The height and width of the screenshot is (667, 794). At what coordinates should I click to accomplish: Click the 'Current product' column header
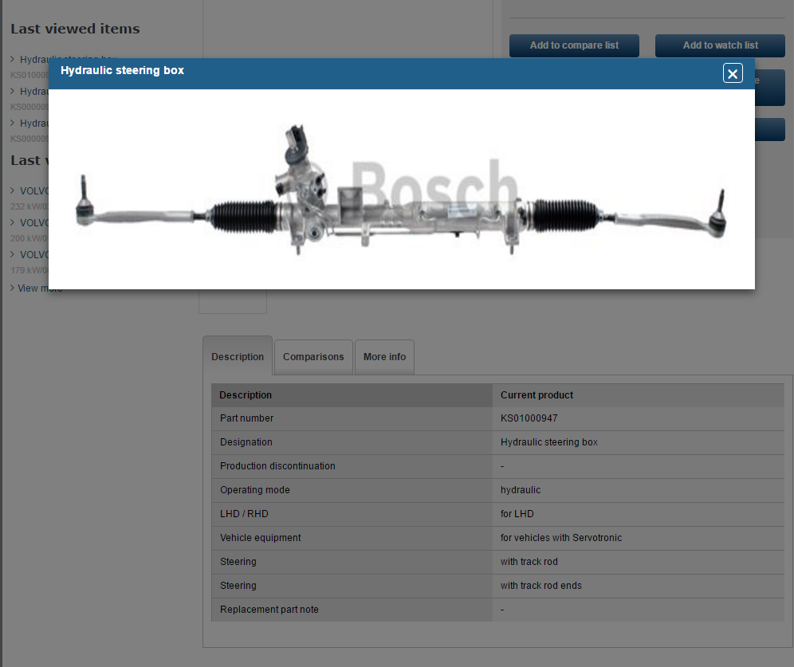pyautogui.click(x=537, y=395)
